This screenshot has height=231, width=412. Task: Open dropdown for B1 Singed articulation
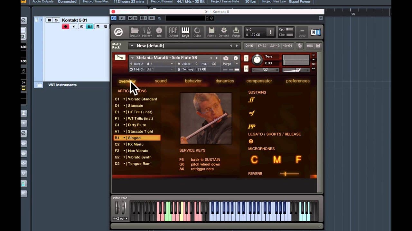(124, 138)
